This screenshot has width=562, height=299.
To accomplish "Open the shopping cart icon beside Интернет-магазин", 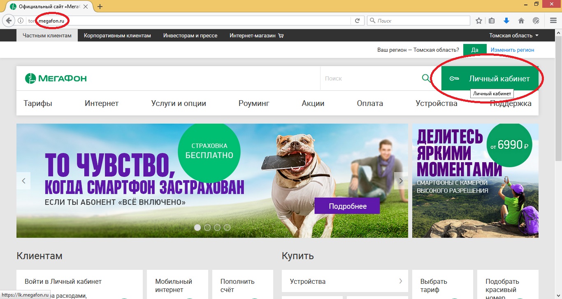I will (281, 35).
